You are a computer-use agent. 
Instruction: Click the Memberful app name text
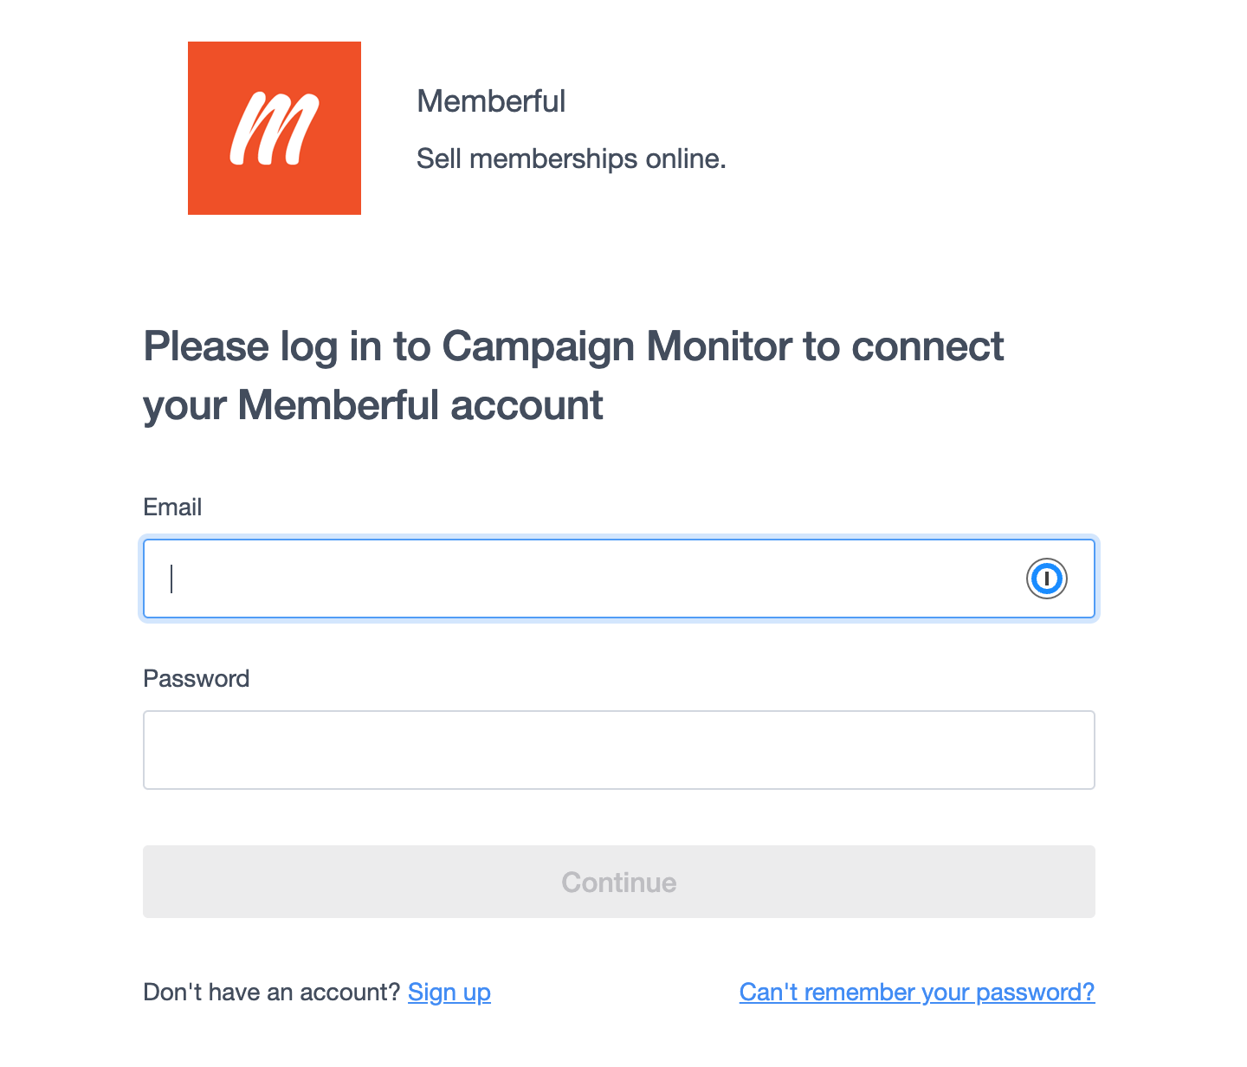pyautogui.click(x=491, y=101)
